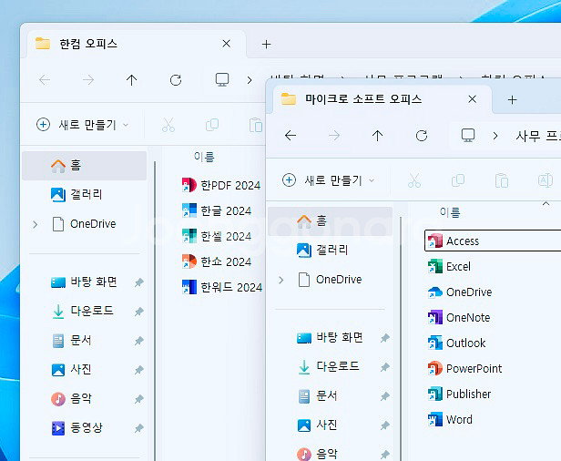Click Copy icon in 한컴 오피스 toolbar

point(212,125)
